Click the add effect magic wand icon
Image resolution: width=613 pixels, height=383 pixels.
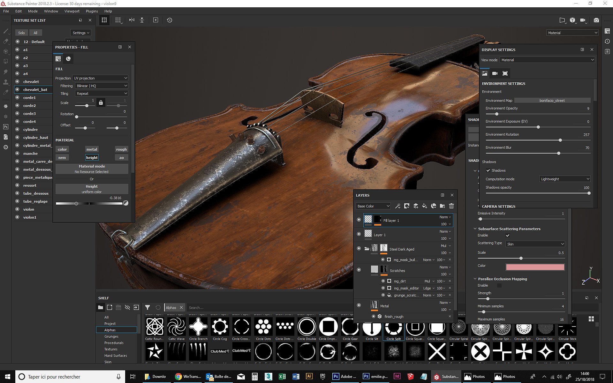pos(398,206)
